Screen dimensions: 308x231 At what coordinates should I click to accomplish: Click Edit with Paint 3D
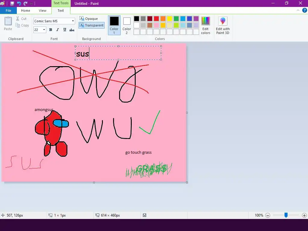223,25
